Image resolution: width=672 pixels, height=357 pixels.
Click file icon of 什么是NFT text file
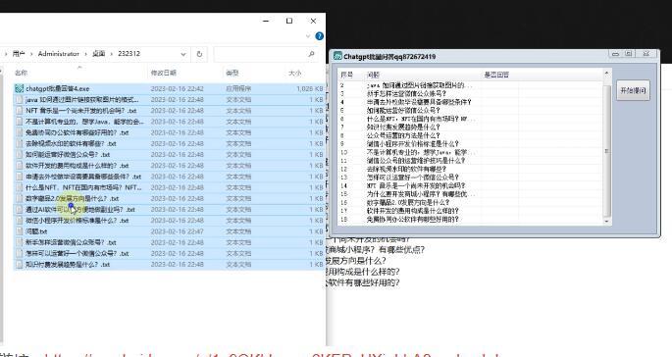click(x=19, y=187)
